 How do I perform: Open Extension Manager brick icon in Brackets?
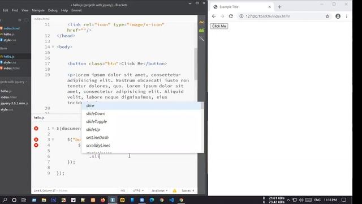click(202, 30)
